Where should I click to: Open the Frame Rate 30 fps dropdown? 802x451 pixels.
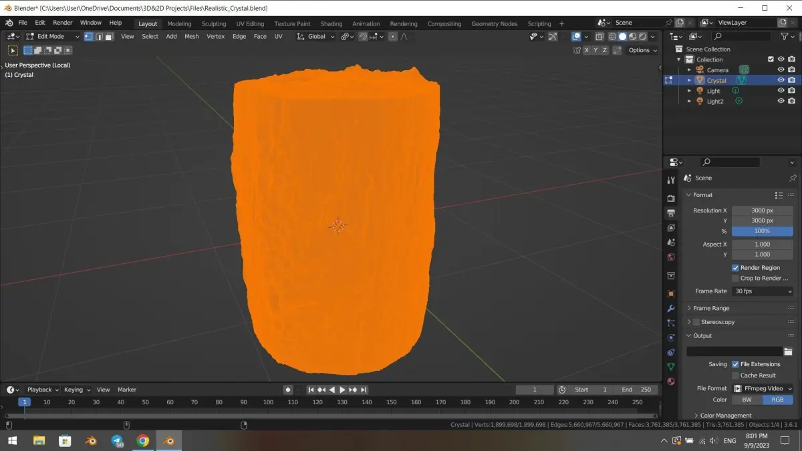pos(763,291)
